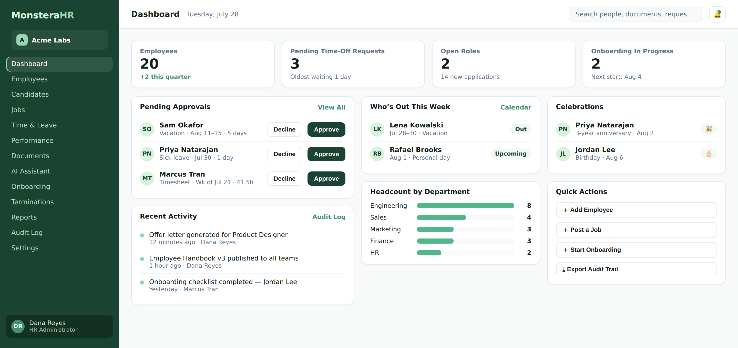This screenshot has width=738, height=348.
Task: Open Settings in sidebar
Action: (x=59, y=248)
